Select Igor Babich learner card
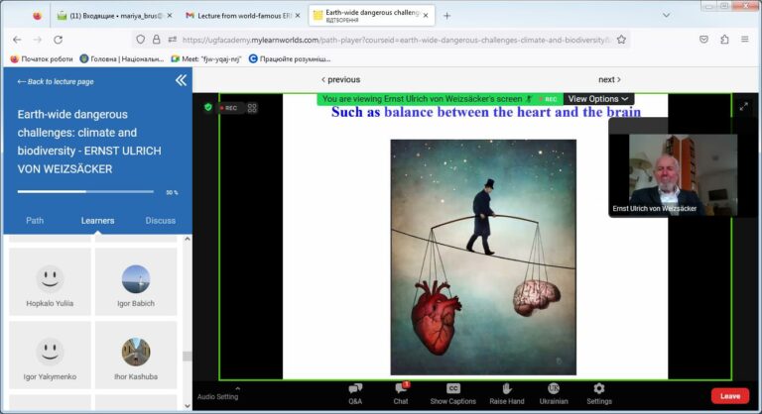This screenshot has height=414, width=762. pyautogui.click(x=136, y=282)
